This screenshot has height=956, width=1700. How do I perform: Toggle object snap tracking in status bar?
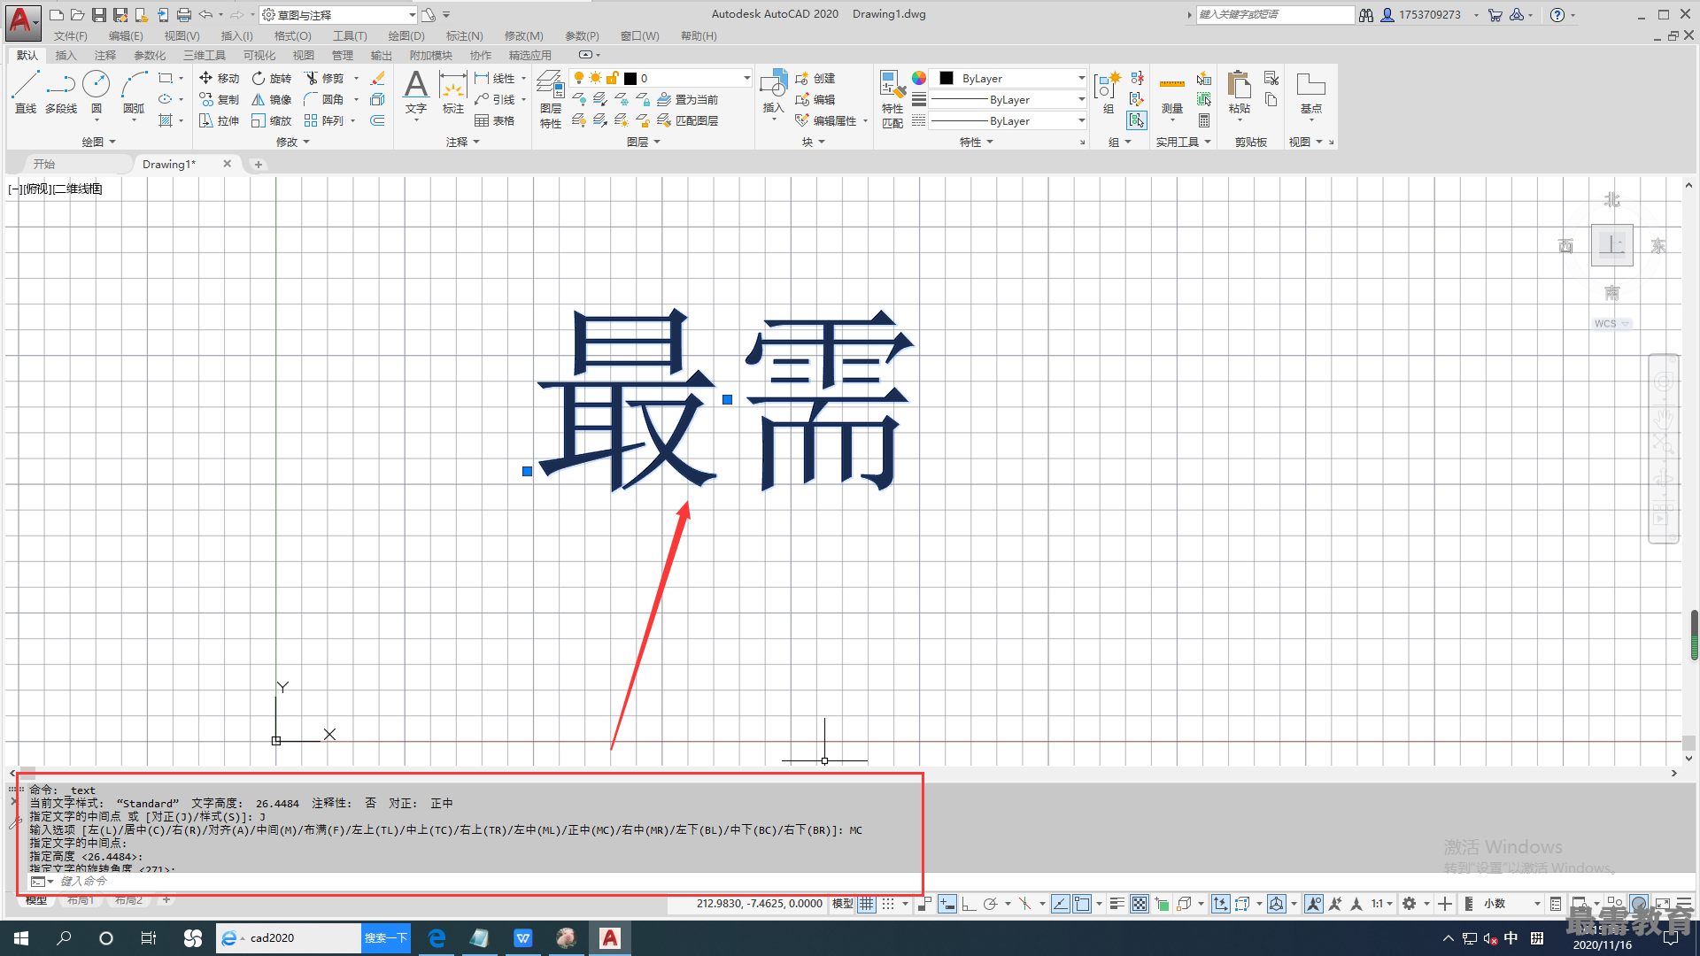[1061, 904]
